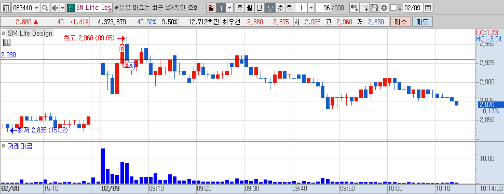504x194 pixels.
Task: Click the 매수 buy button
Action: click(x=401, y=22)
